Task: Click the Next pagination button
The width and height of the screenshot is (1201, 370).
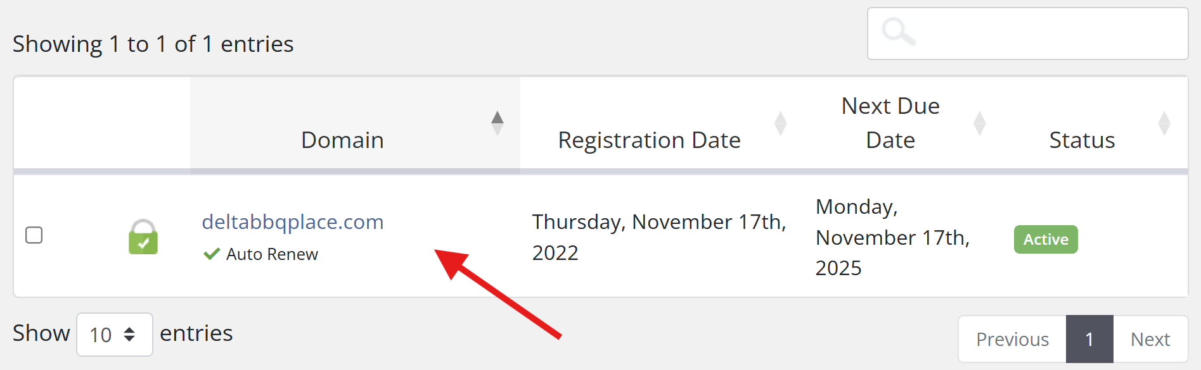Action: coord(1150,338)
